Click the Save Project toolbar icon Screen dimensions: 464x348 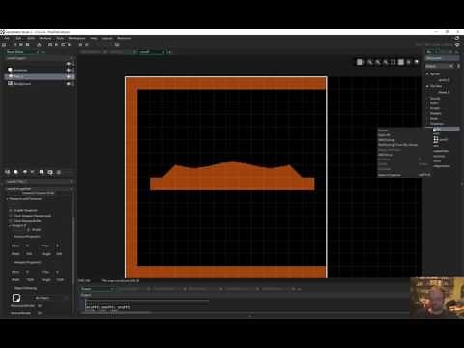point(27,44)
